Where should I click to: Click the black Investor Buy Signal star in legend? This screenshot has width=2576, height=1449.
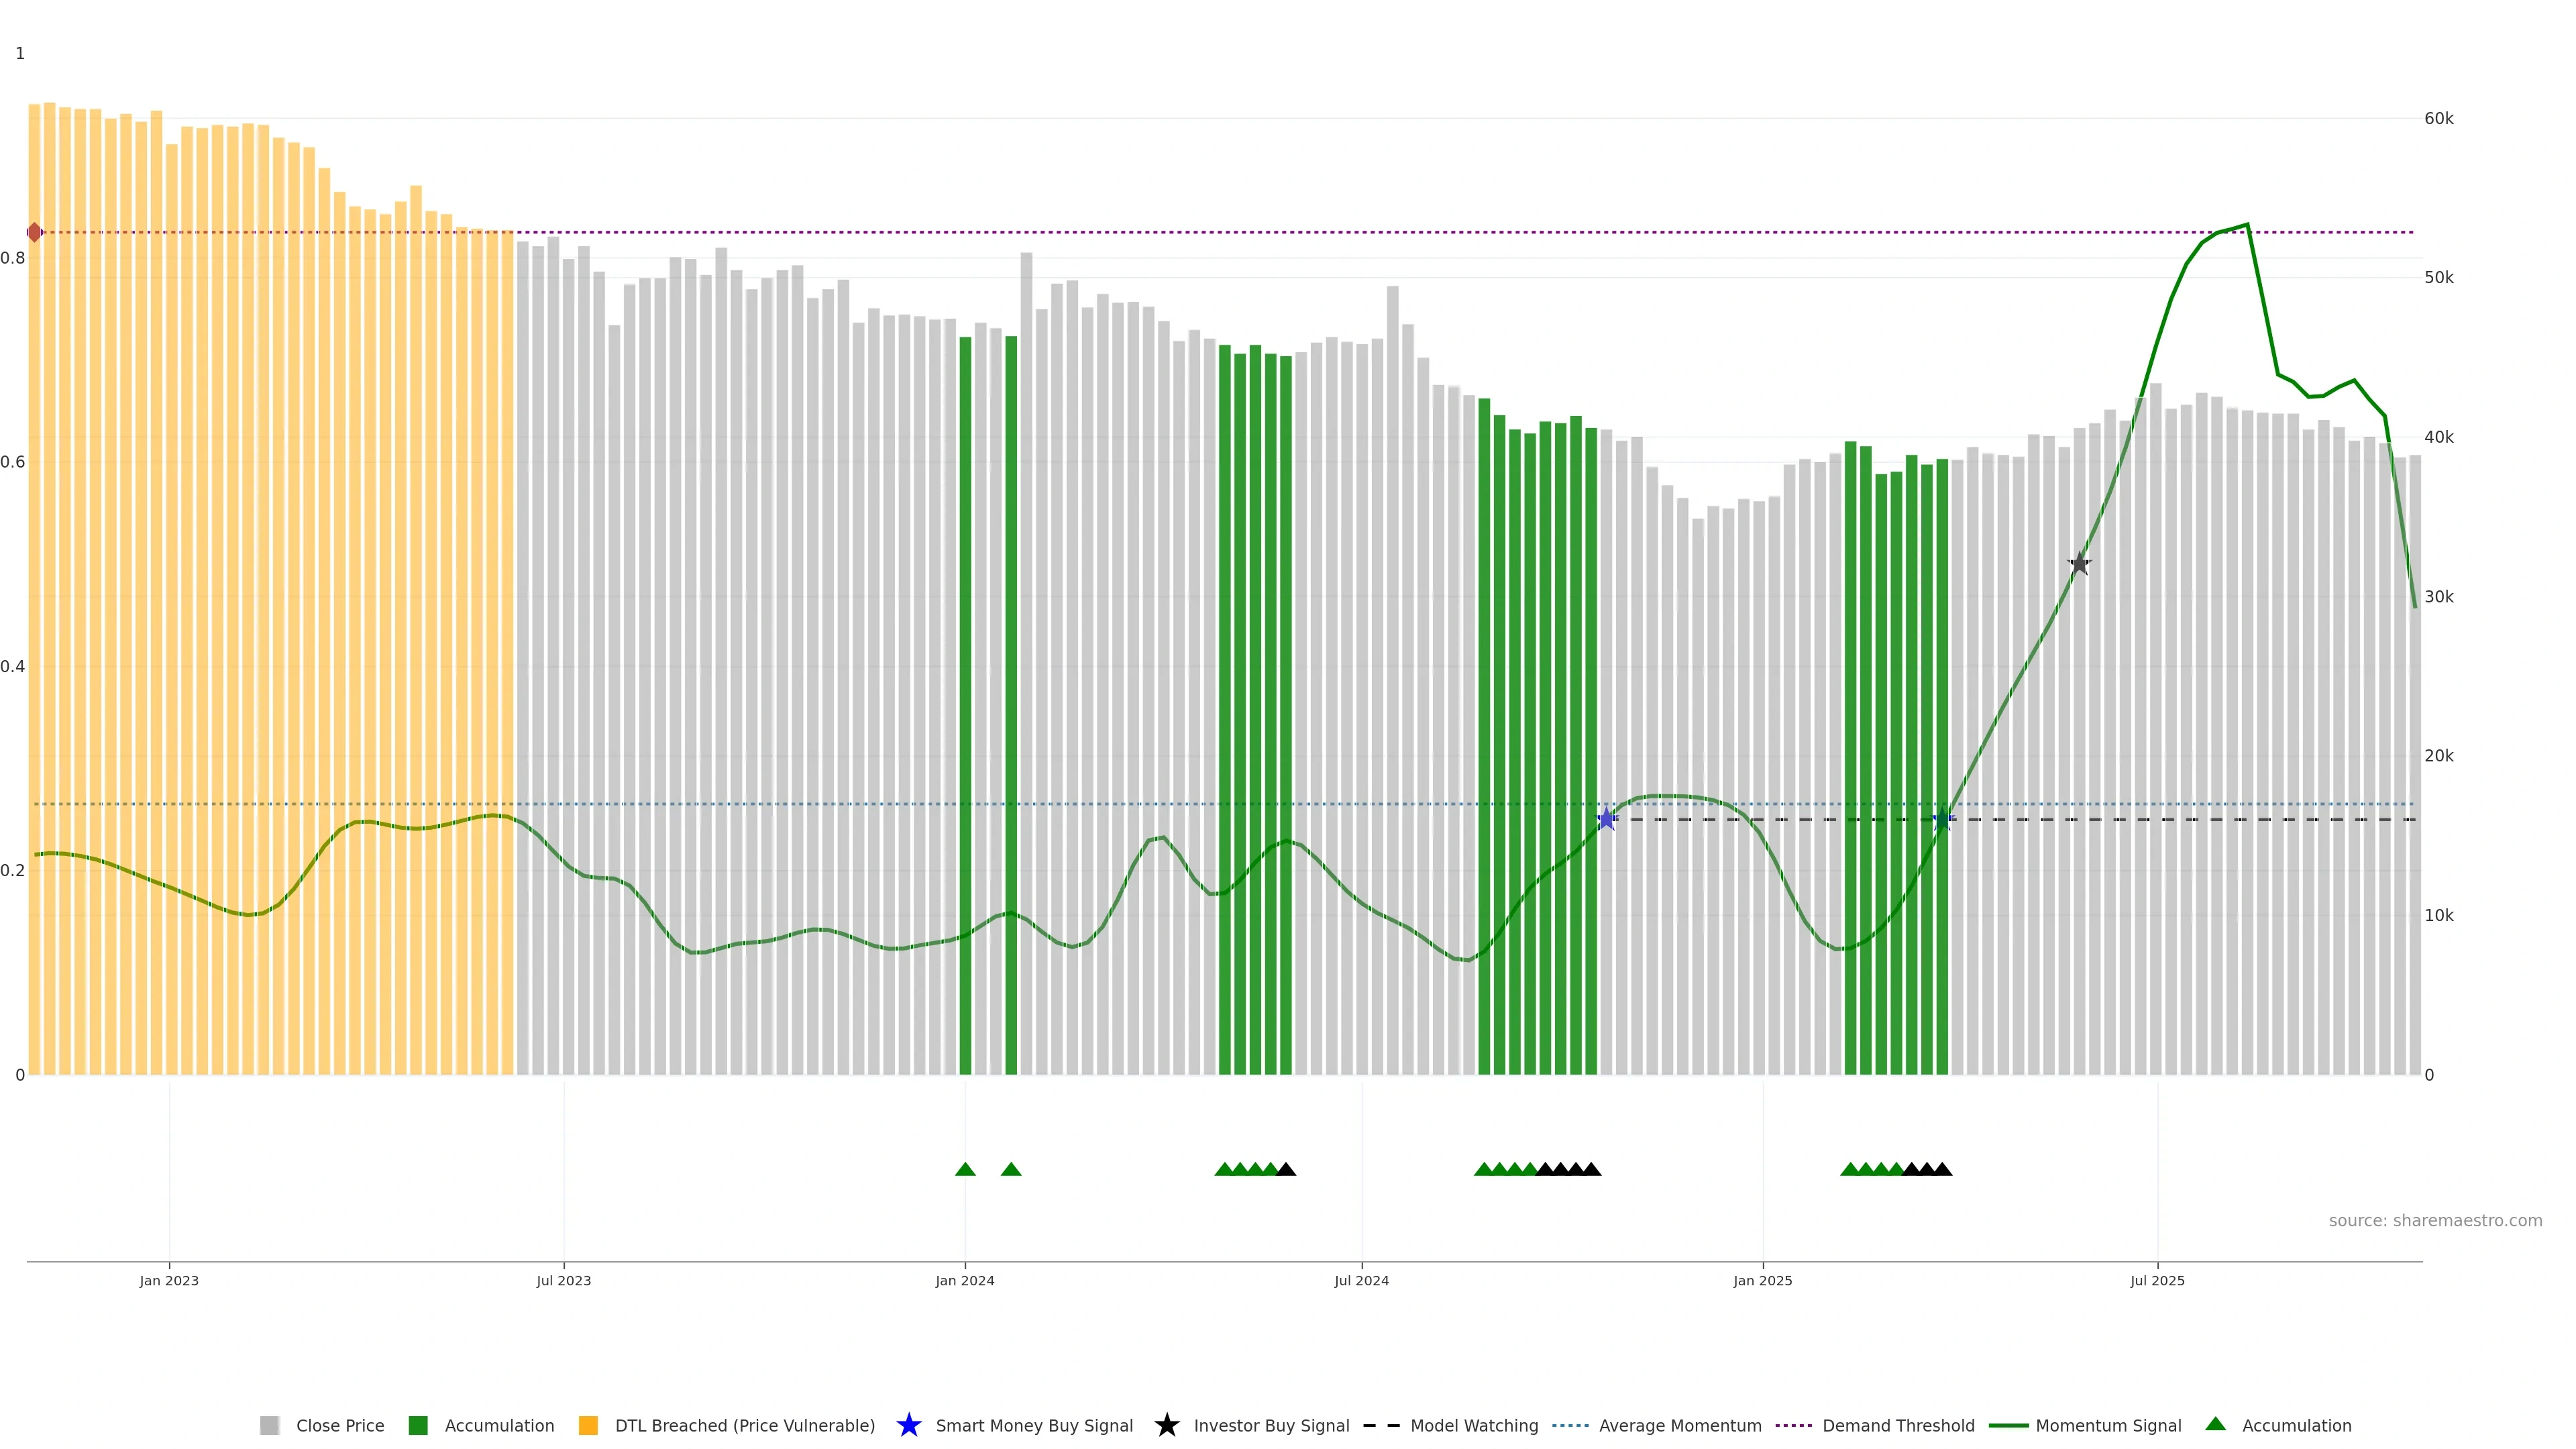point(1166,1425)
